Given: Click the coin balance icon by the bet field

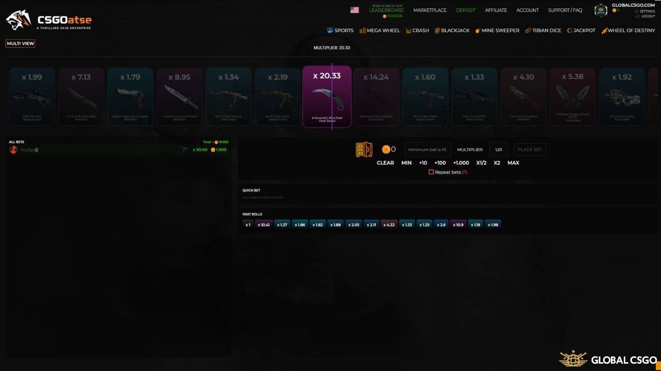Looking at the screenshot, I should (385, 149).
